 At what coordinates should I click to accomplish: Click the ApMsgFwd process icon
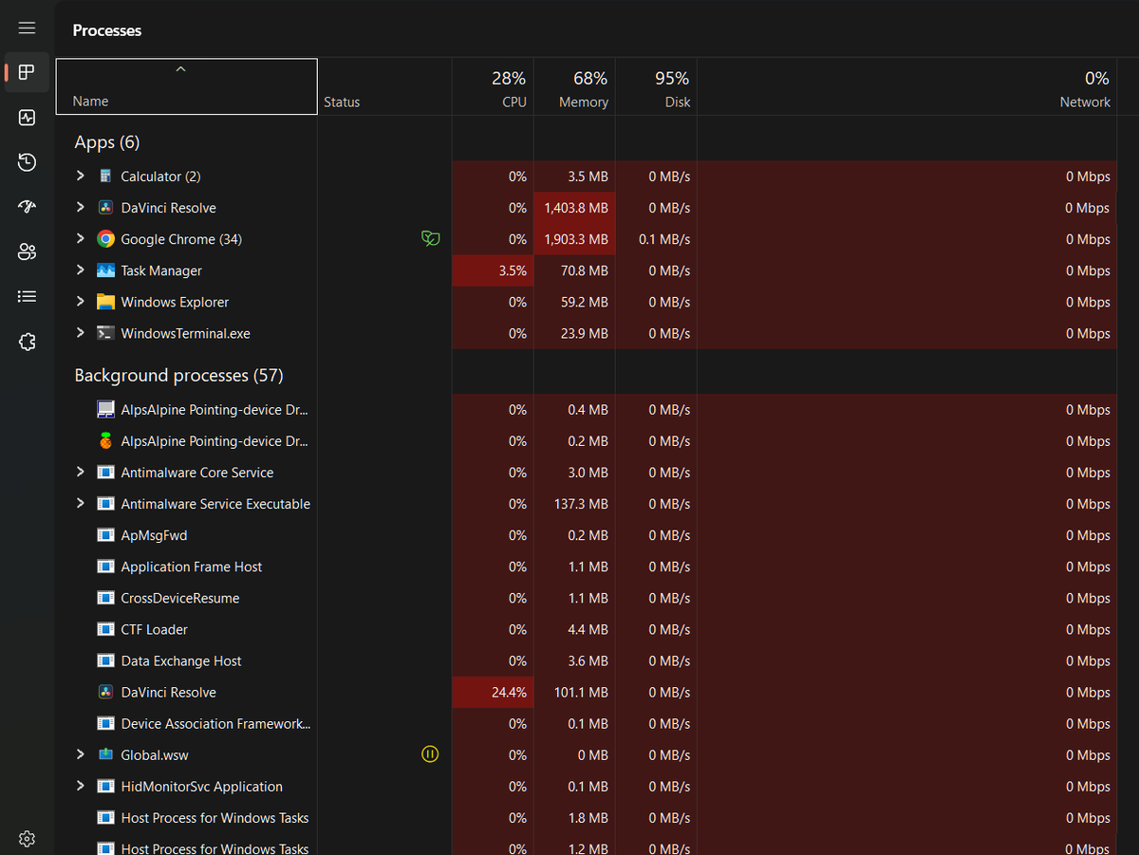pyautogui.click(x=105, y=535)
